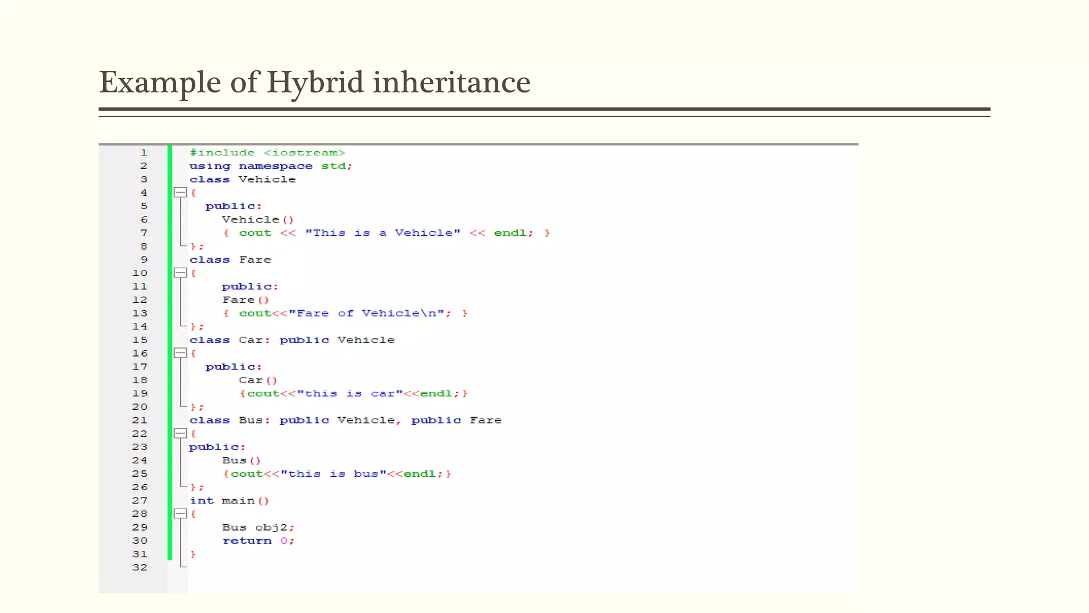Click line number 29 in gutter
The image size is (1089, 613).
(x=140, y=527)
